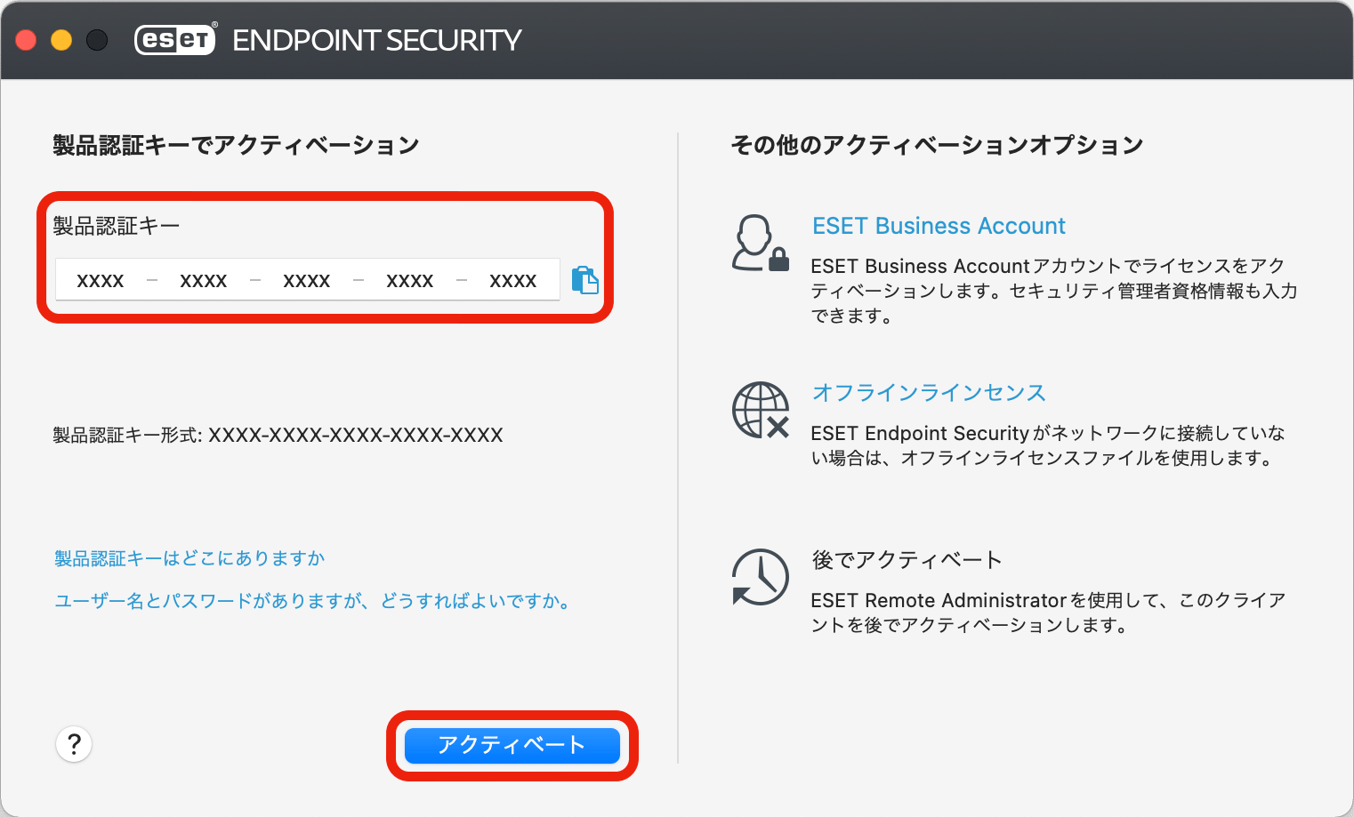Click the paste-from-clipboard icon
The height and width of the screenshot is (817, 1354).
[584, 280]
